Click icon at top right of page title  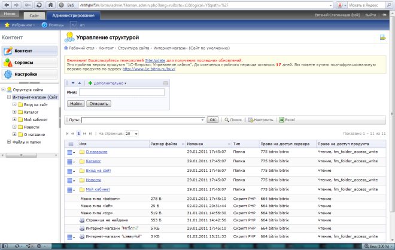(x=382, y=38)
